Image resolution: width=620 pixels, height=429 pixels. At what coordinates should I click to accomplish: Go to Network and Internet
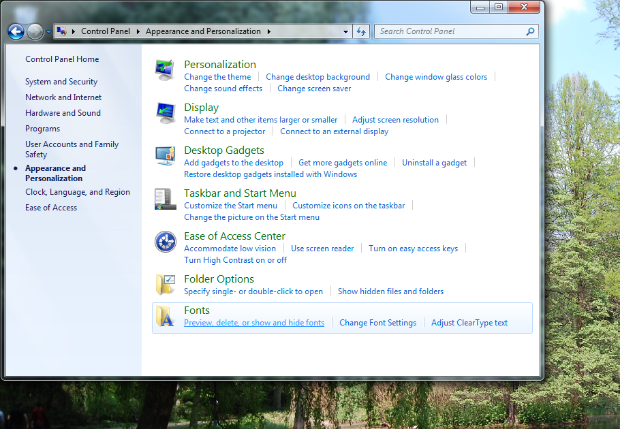point(63,97)
